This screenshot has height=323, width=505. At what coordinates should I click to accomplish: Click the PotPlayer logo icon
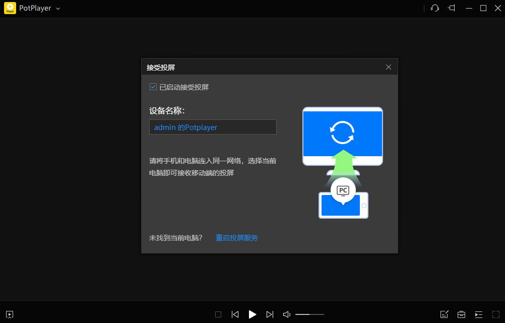(10, 8)
